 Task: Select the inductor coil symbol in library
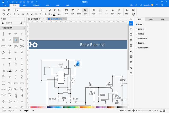click(x=3, y=95)
